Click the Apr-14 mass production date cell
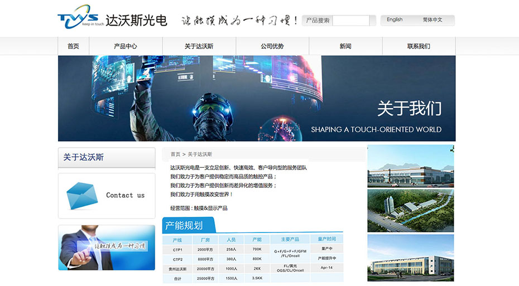 pyautogui.click(x=326, y=268)
